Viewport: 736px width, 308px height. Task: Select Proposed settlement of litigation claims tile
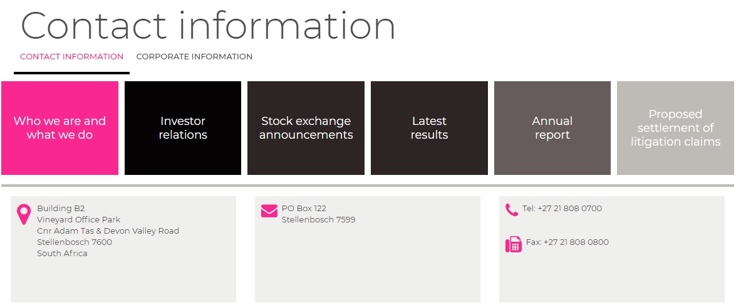click(675, 128)
